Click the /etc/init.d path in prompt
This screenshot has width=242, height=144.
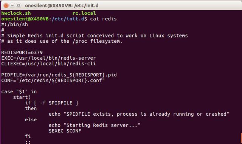pyautogui.click(x=68, y=19)
